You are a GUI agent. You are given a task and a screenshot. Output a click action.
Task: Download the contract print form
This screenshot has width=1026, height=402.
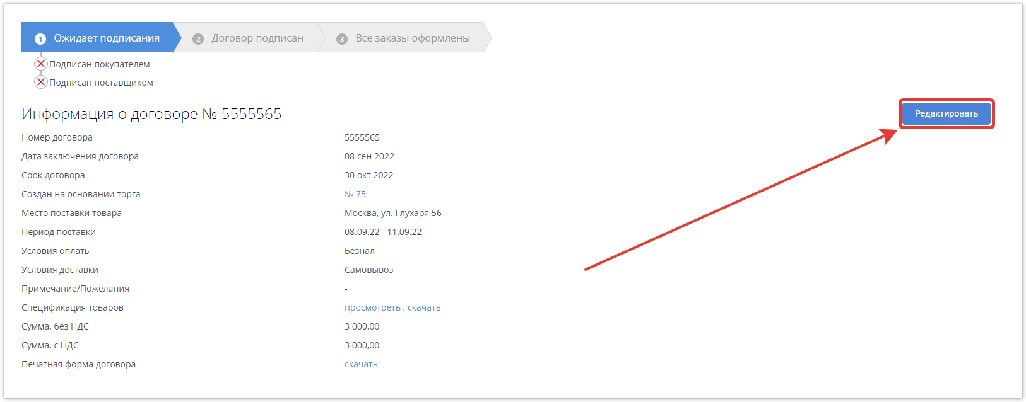[361, 364]
